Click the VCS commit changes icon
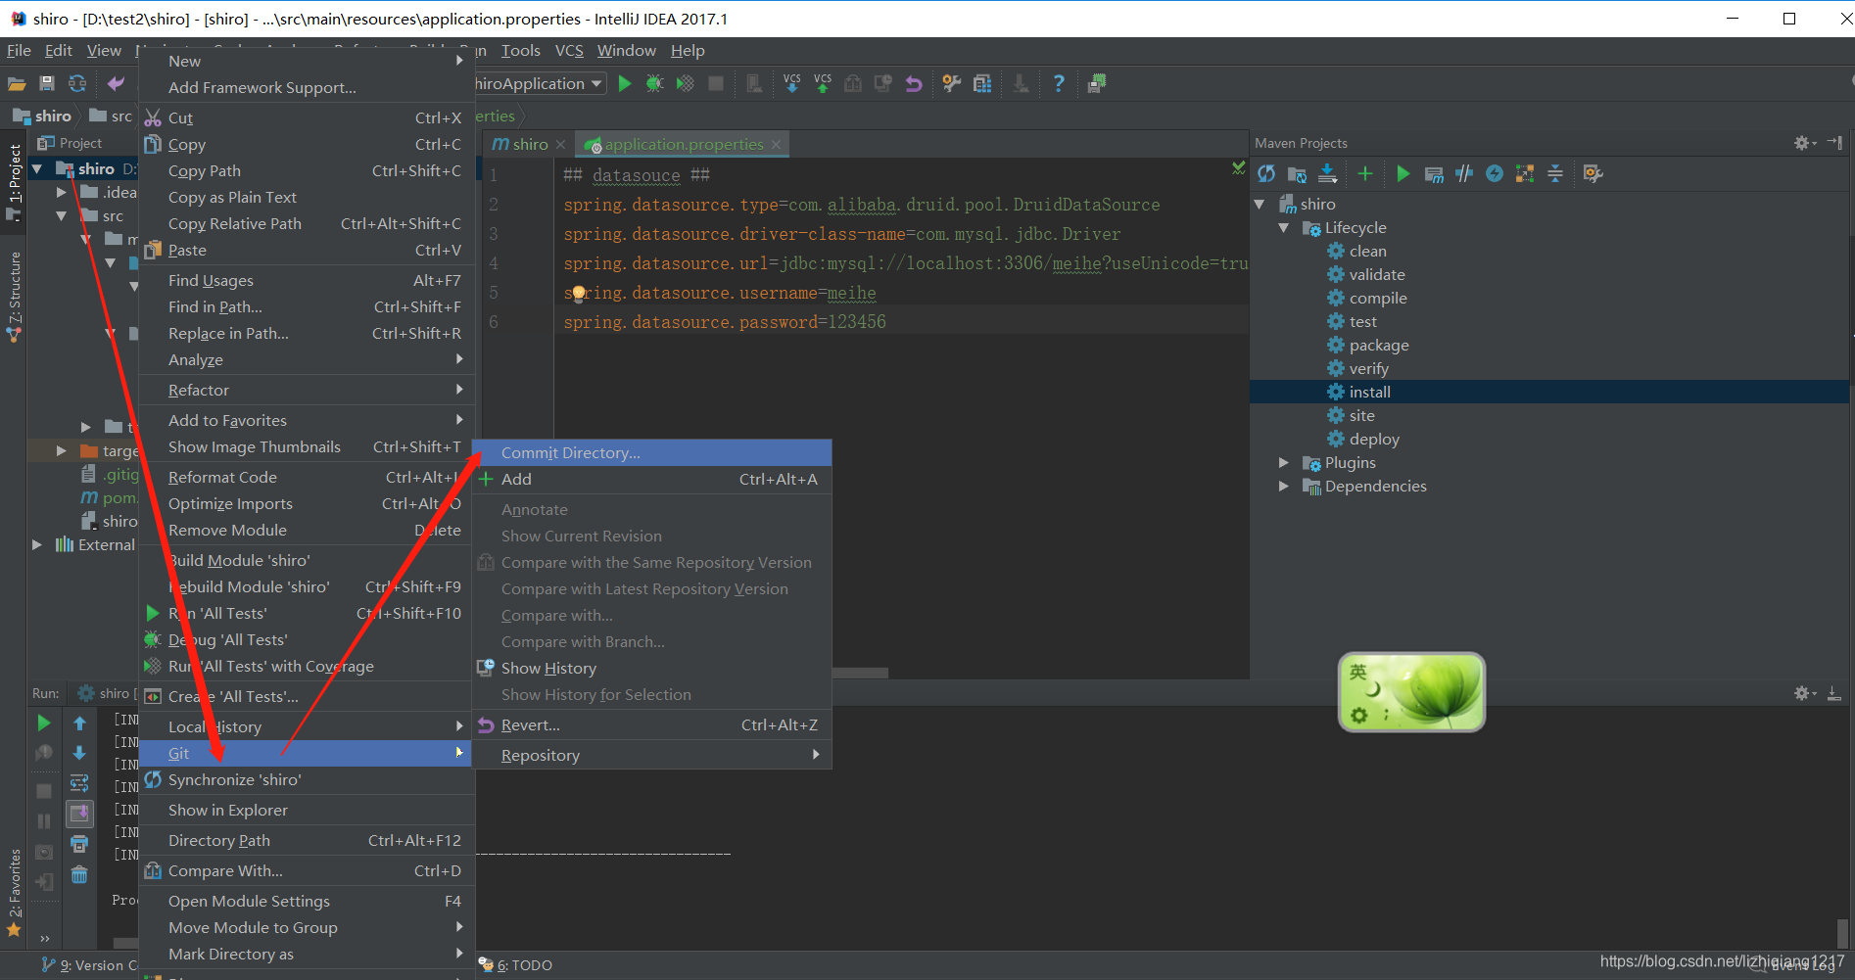Screen dimensions: 1855x980 tap(823, 84)
